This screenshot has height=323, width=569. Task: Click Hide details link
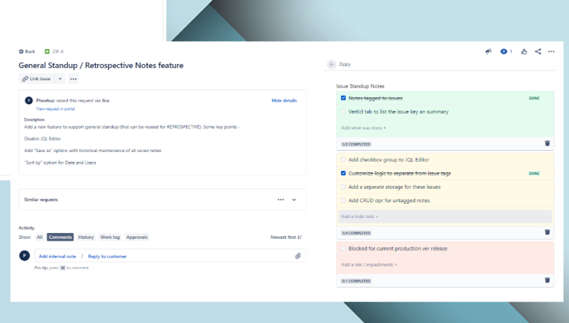284,100
